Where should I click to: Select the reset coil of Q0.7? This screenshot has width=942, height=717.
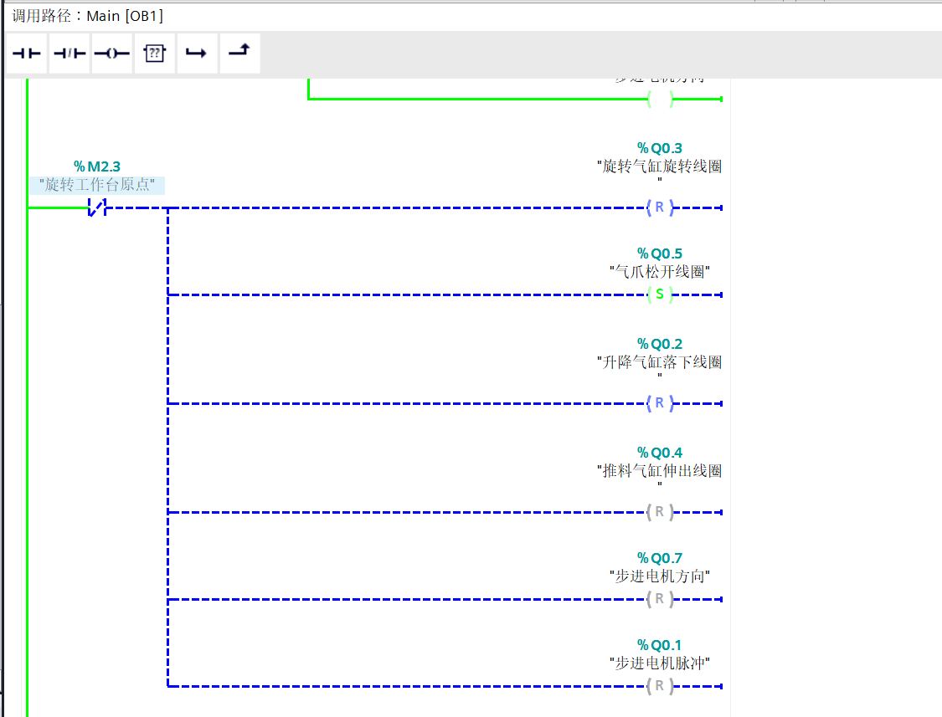click(x=660, y=599)
